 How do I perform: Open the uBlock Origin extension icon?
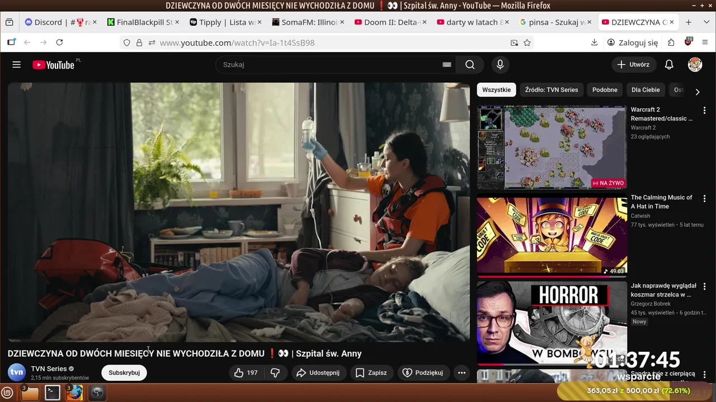pos(688,42)
